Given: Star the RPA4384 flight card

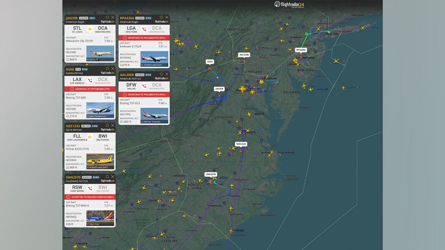Looking at the screenshot, I should click(161, 17).
